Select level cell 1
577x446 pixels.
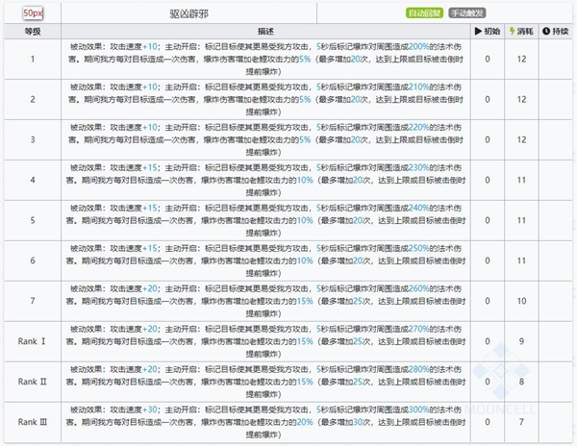33,59
